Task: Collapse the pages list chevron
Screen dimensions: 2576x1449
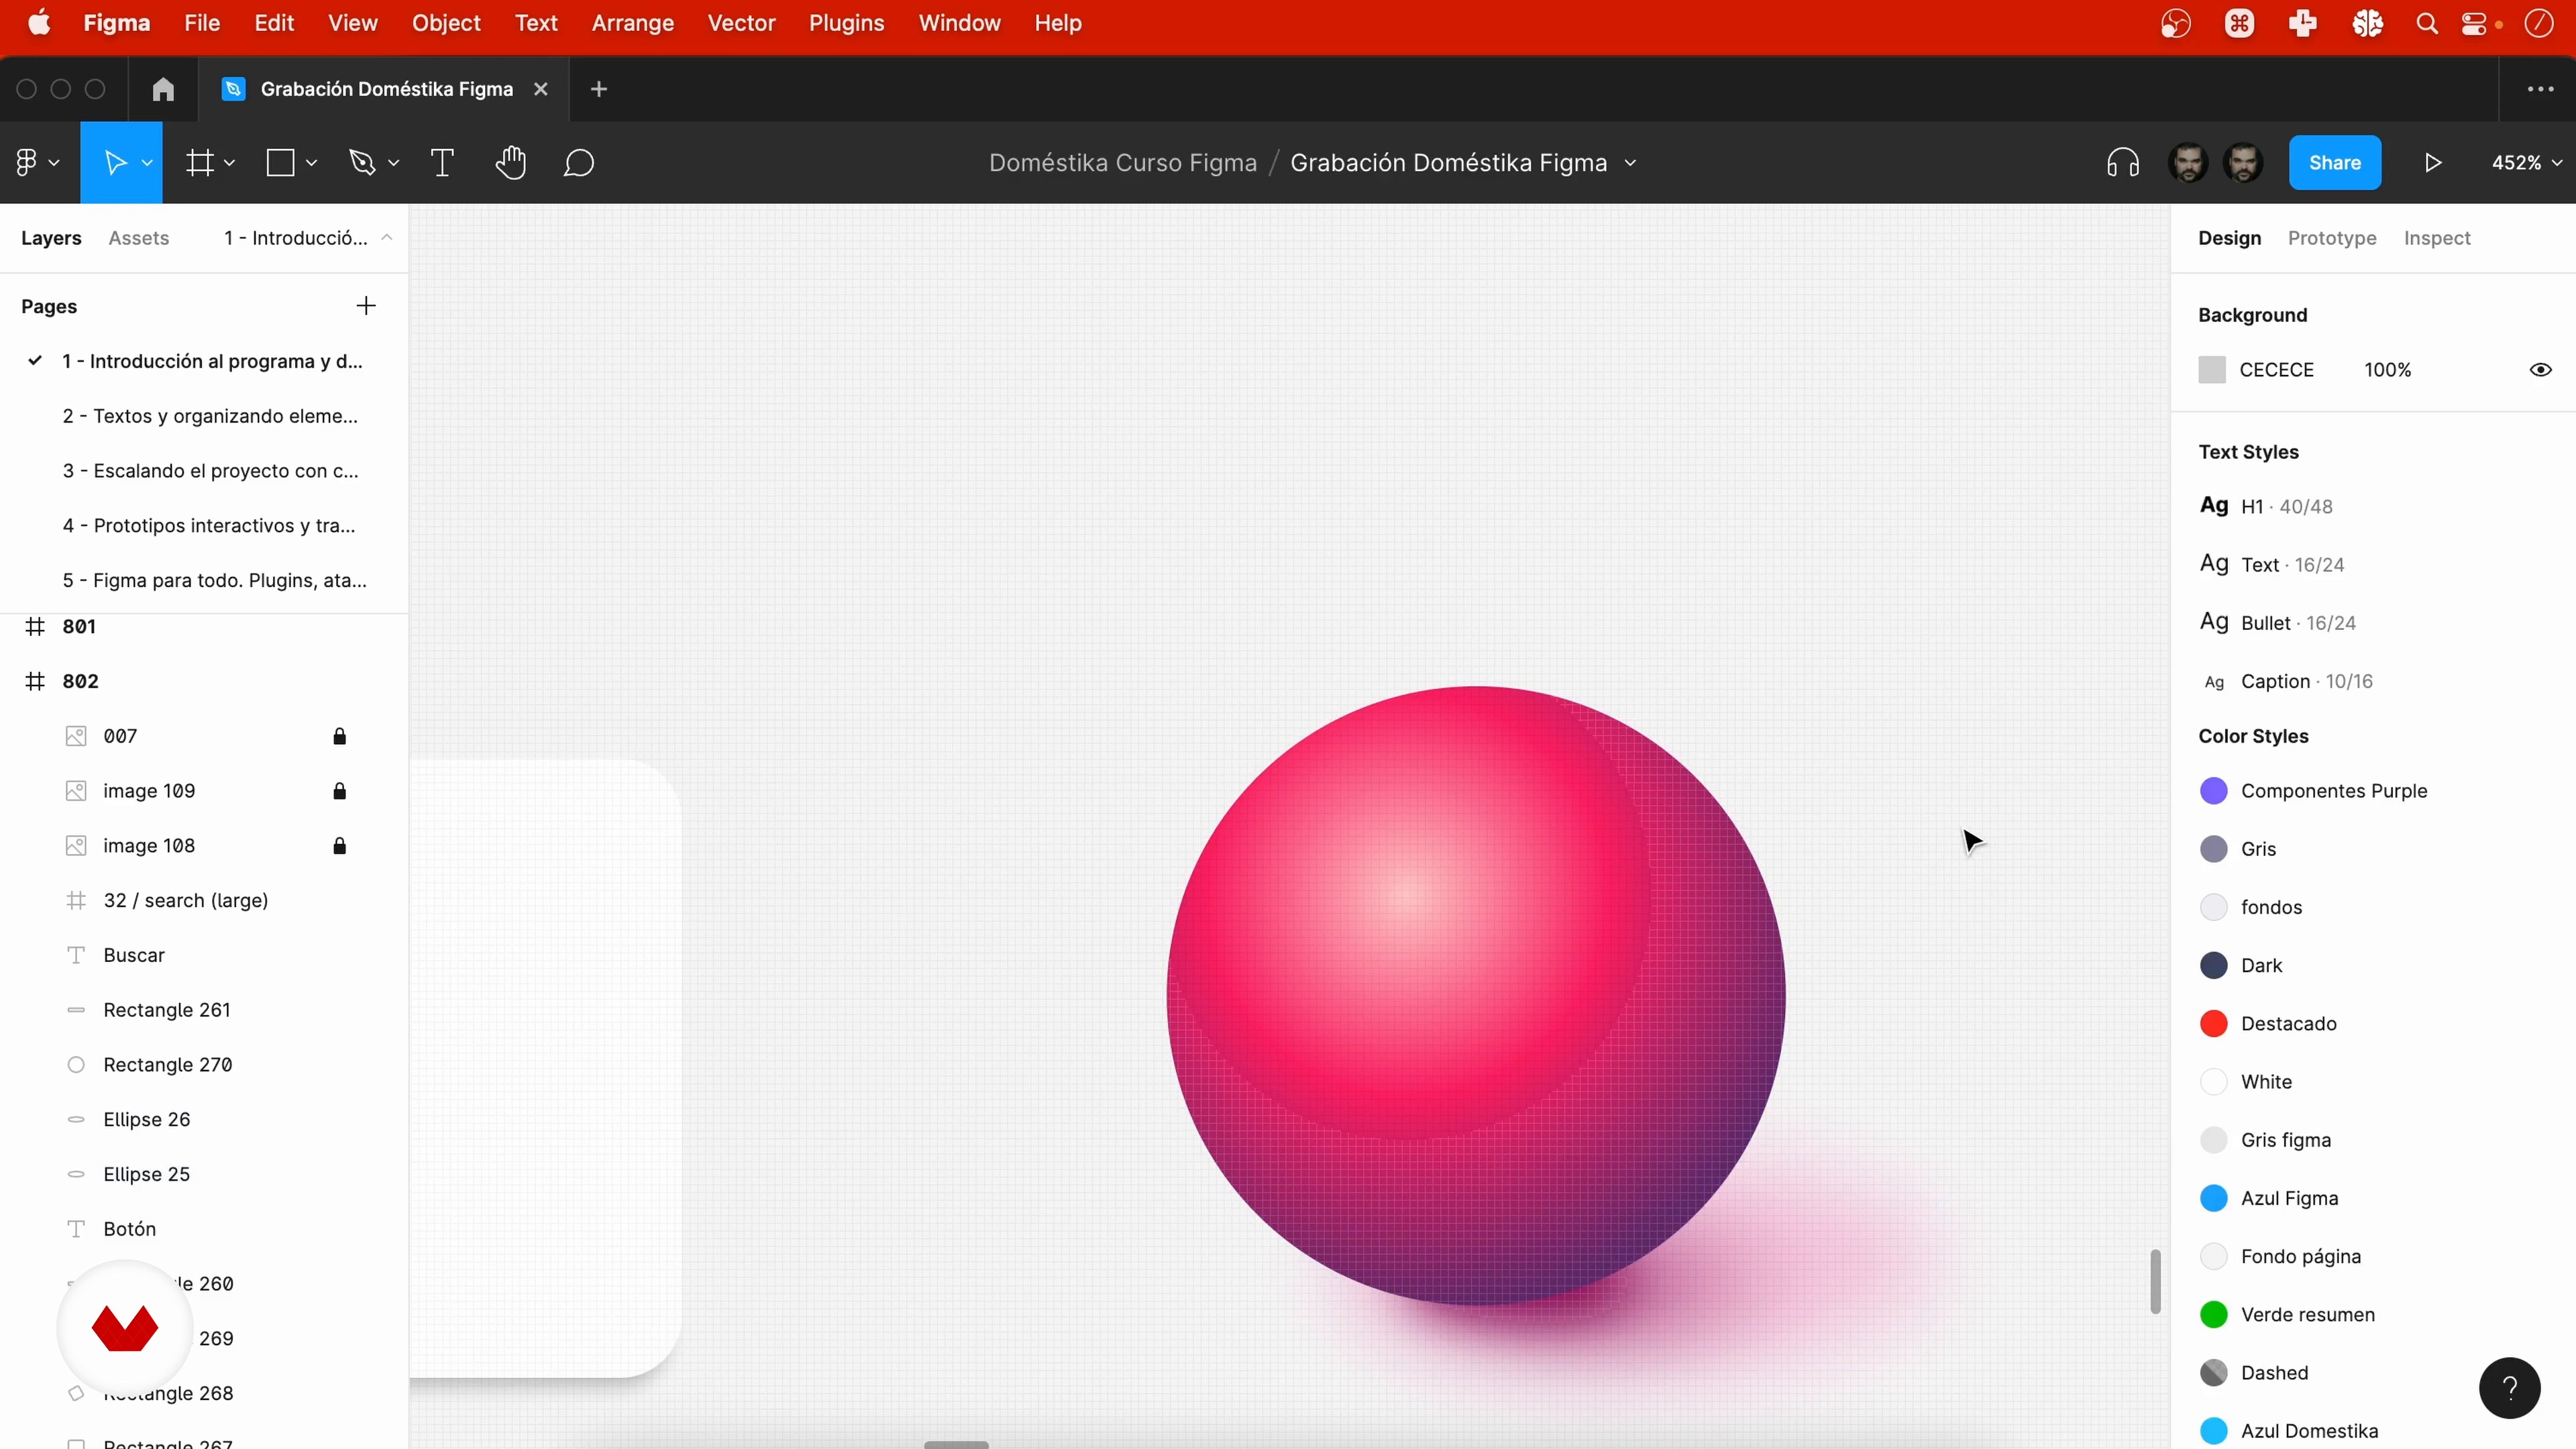Action: pos(386,238)
